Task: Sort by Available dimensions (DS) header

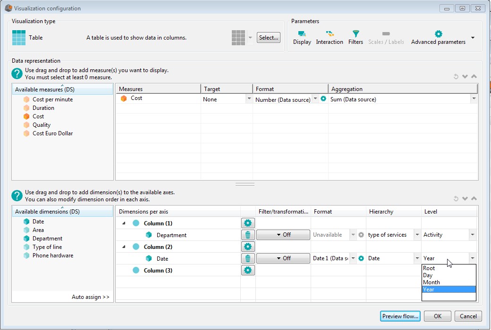Action: (62, 212)
